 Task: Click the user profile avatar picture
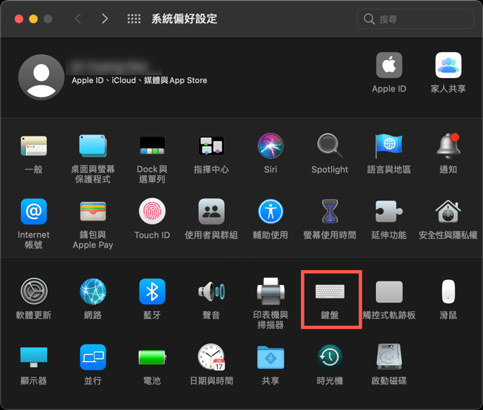tap(41, 77)
